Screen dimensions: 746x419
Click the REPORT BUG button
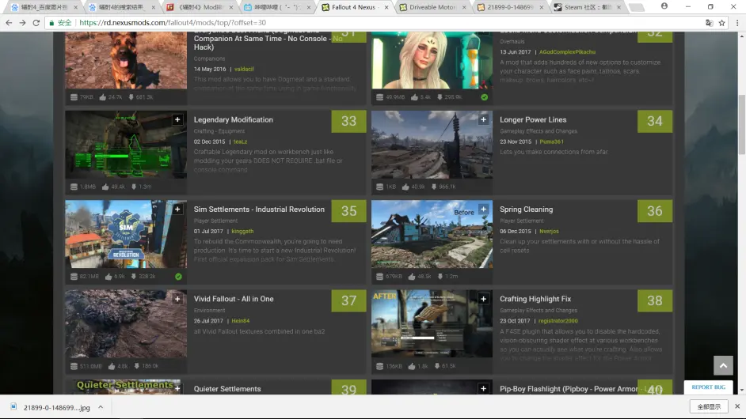pos(709,387)
